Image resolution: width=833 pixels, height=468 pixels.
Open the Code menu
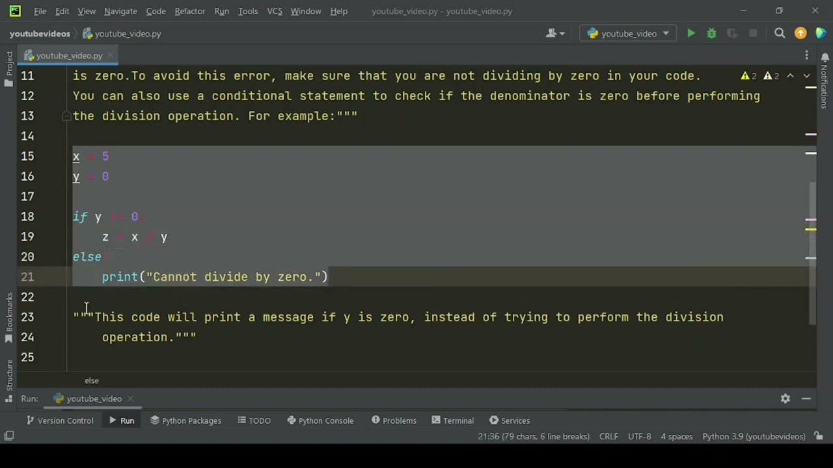(156, 11)
